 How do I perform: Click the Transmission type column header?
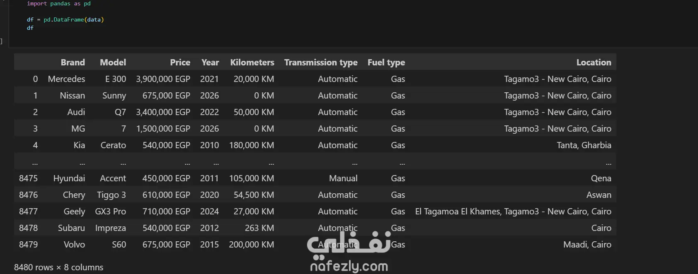pos(321,62)
